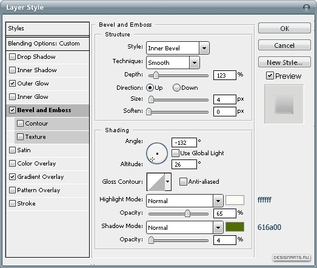This screenshot has width=317, height=268.
Task: Click the Shadow Mode green color swatch
Action: click(235, 227)
